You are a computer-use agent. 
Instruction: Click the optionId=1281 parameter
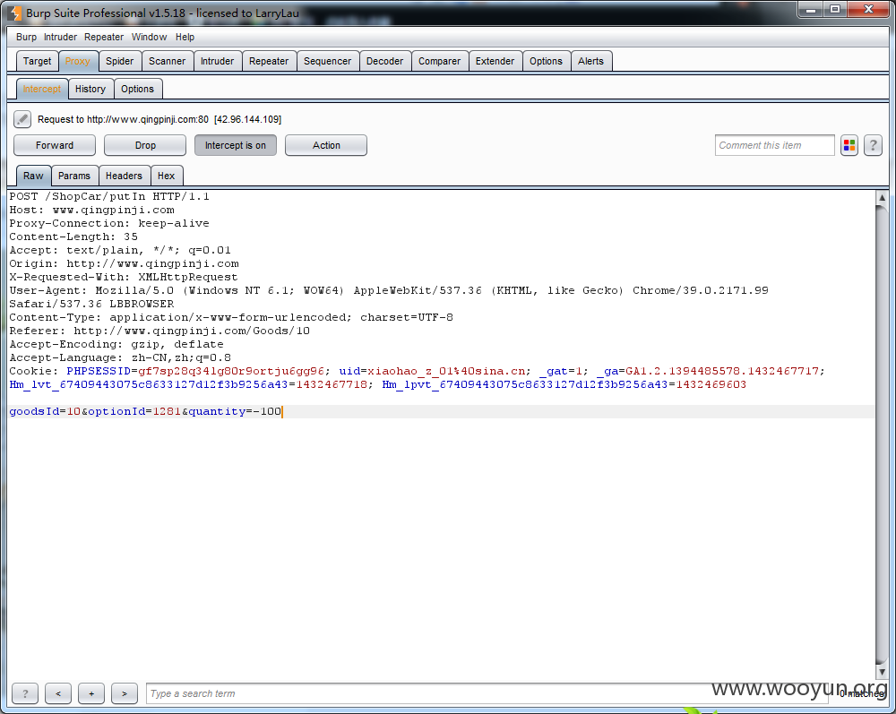134,411
